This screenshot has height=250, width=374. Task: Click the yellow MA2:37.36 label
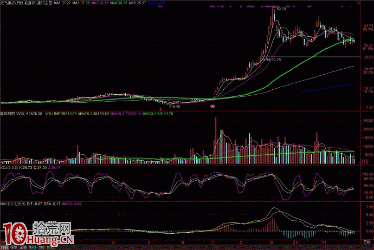pyautogui.click(x=81, y=3)
